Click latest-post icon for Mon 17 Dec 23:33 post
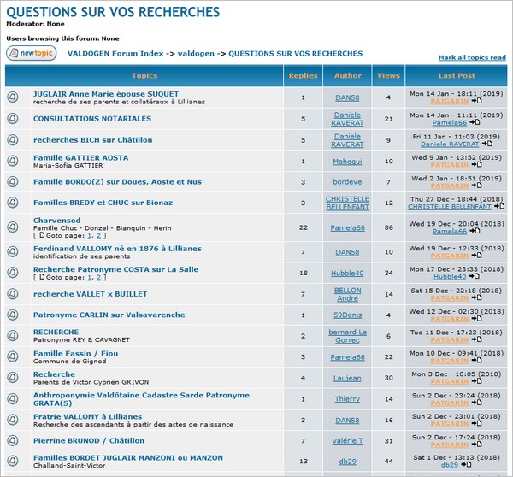 point(475,276)
